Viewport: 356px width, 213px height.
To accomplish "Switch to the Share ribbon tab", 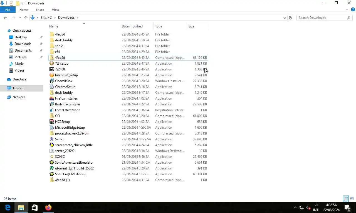I will [x=40, y=10].
